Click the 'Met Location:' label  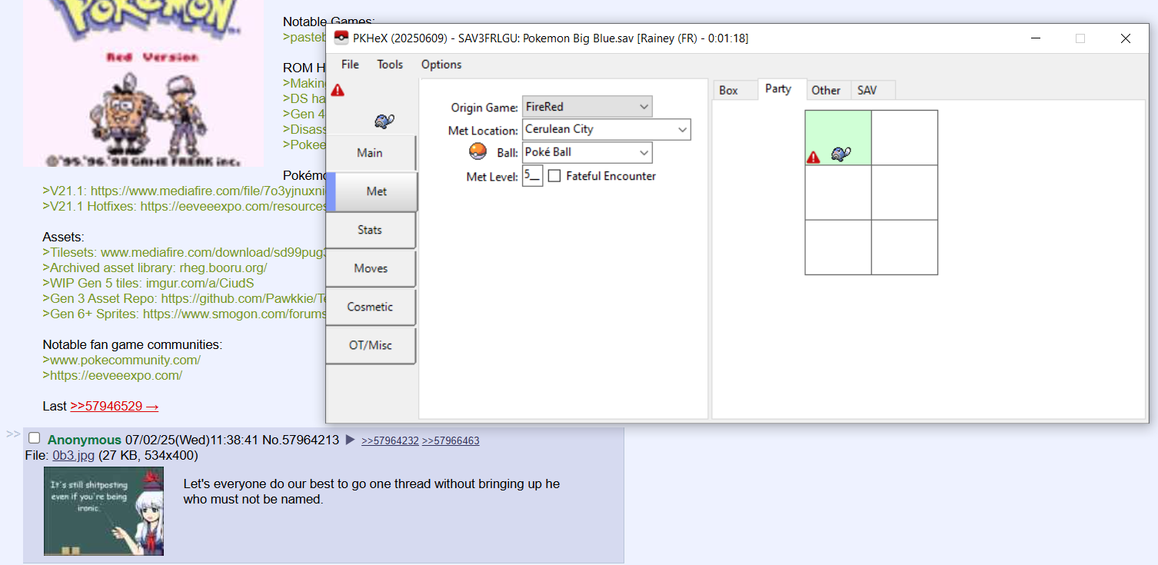click(x=483, y=130)
